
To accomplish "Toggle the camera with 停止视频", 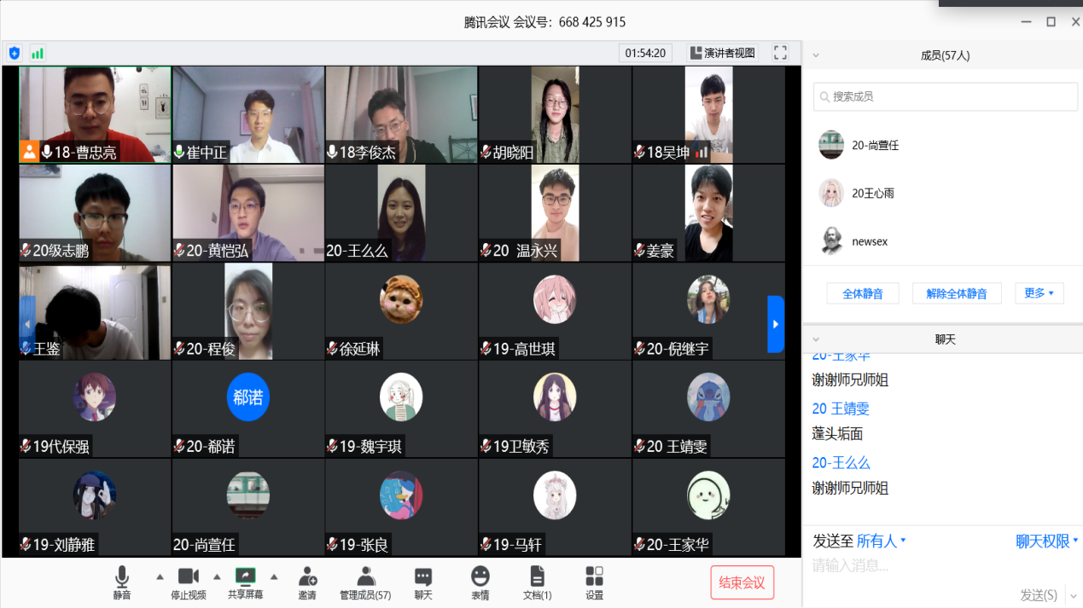I will point(189,582).
